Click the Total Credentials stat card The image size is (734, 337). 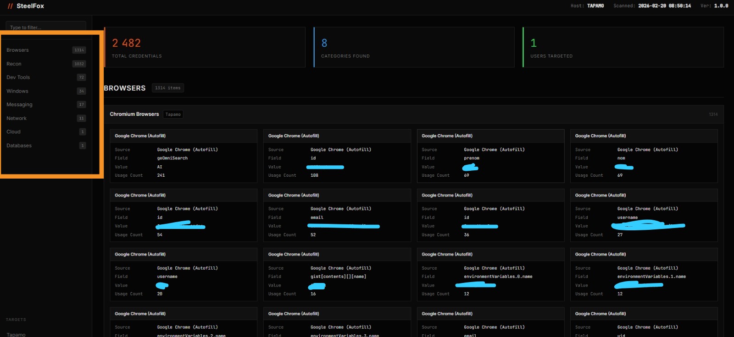coord(205,47)
